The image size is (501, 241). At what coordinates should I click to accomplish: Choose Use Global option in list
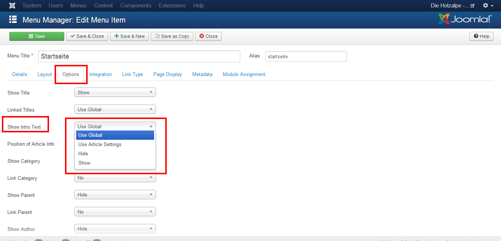tap(115, 135)
